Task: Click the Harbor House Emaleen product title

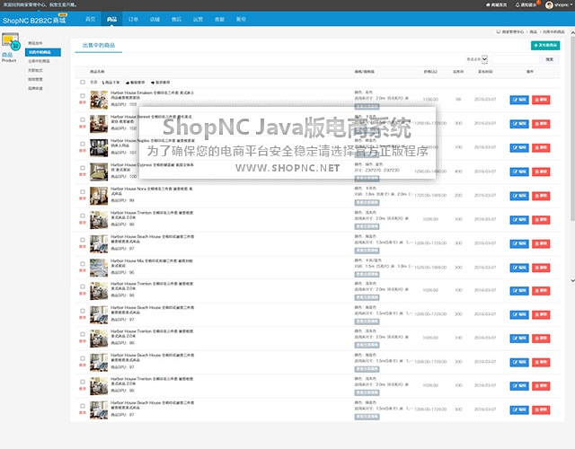Action: point(152,95)
